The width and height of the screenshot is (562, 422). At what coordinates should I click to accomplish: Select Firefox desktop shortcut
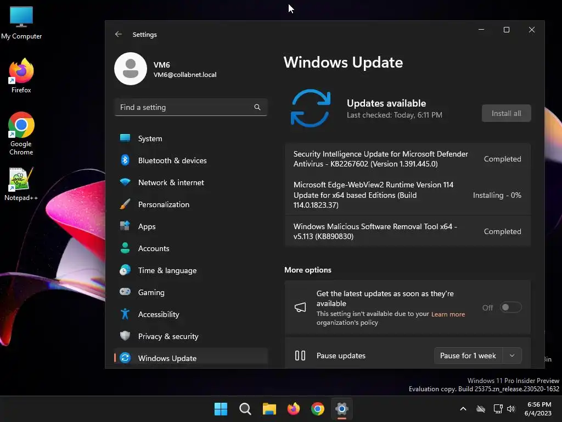pos(21,76)
